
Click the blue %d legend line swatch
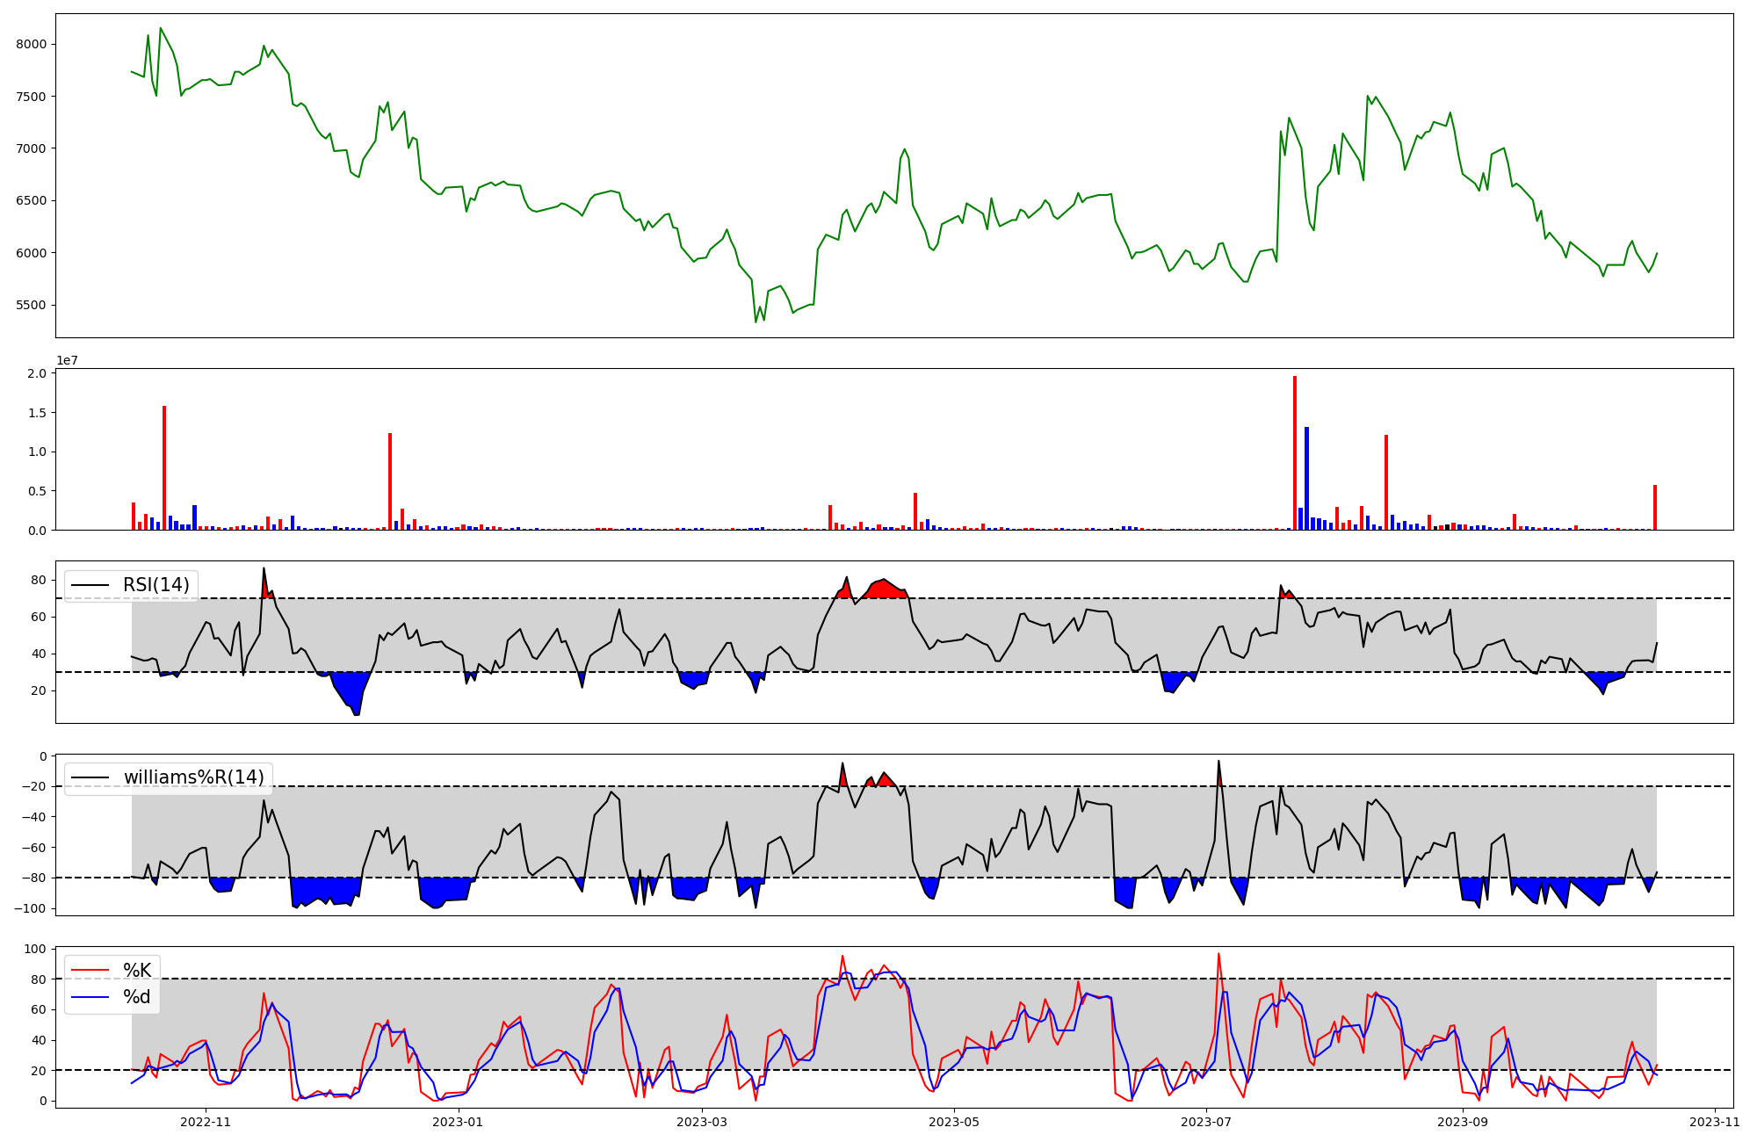pos(90,997)
